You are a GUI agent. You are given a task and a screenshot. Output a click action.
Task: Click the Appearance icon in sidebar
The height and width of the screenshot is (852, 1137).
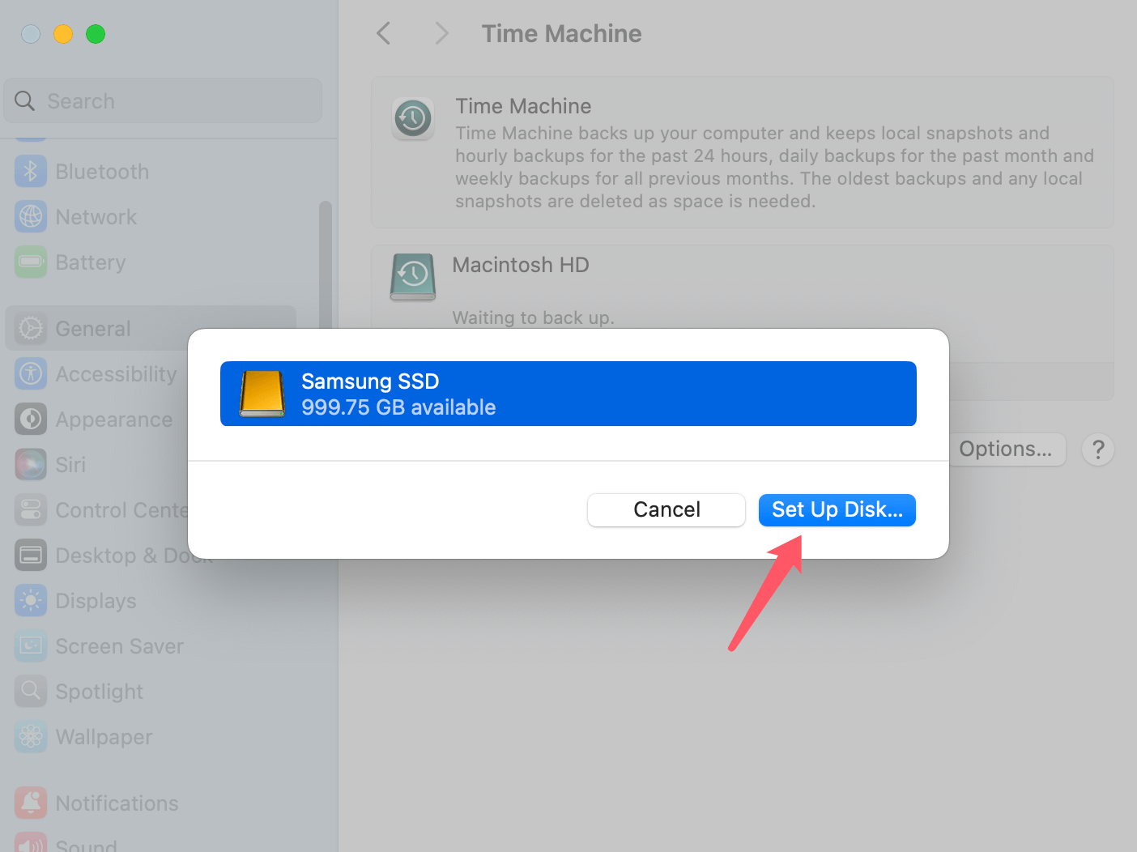tap(31, 420)
